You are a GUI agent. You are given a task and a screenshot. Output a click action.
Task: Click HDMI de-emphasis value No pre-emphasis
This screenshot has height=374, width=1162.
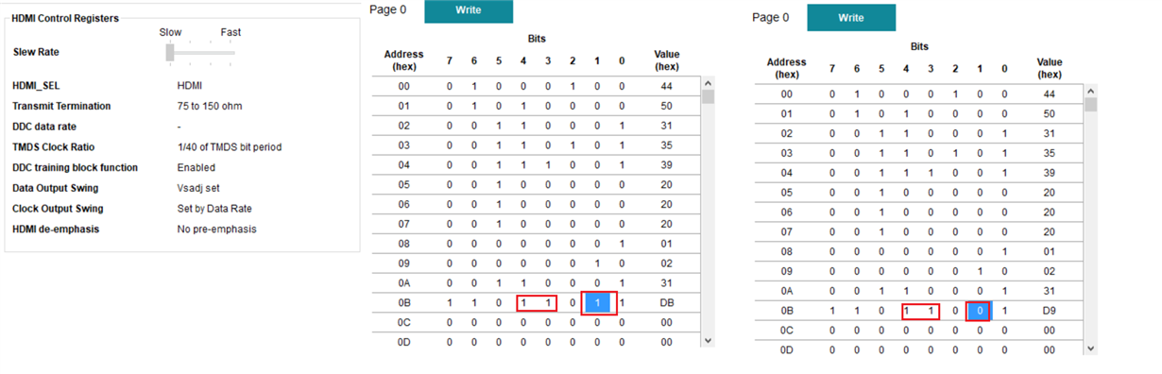pyautogui.click(x=216, y=229)
